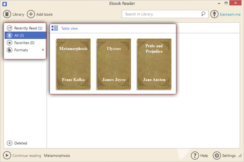This screenshot has height=162, width=244.
Task: Maximize the Ebook Reader window
Action: [226, 3]
